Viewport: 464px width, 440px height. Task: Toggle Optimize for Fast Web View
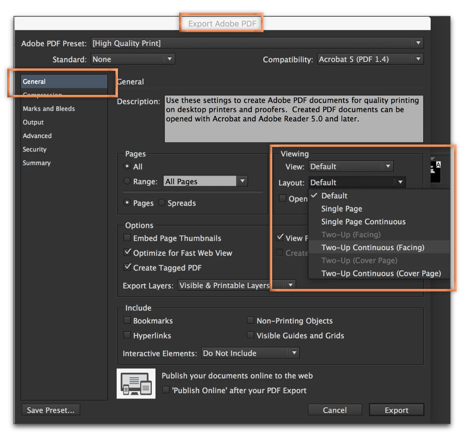(127, 252)
